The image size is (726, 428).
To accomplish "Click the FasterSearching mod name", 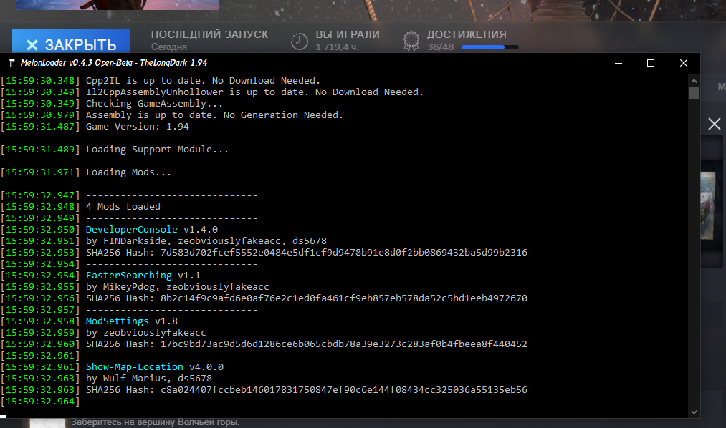I will 129,275.
